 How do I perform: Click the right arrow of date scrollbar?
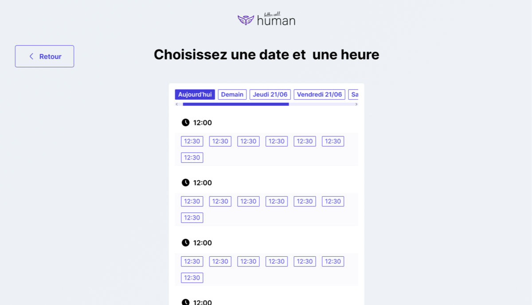coord(356,104)
